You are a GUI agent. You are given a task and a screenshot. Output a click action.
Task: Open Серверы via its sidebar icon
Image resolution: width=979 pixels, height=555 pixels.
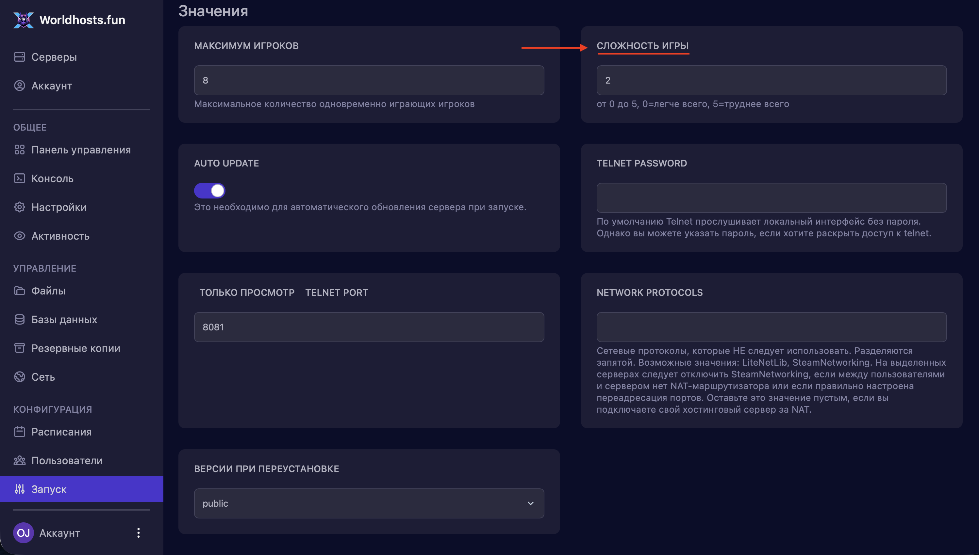pyautogui.click(x=20, y=57)
